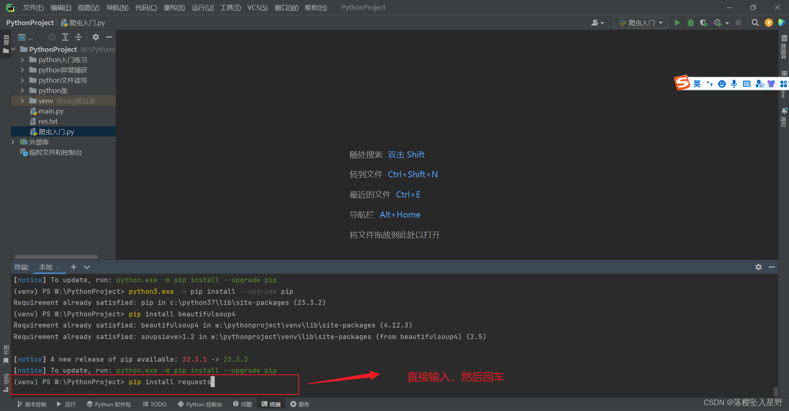Click PythonProject breadcrumb in navigation bar
Screen dimensions: 789x411
click(30, 23)
